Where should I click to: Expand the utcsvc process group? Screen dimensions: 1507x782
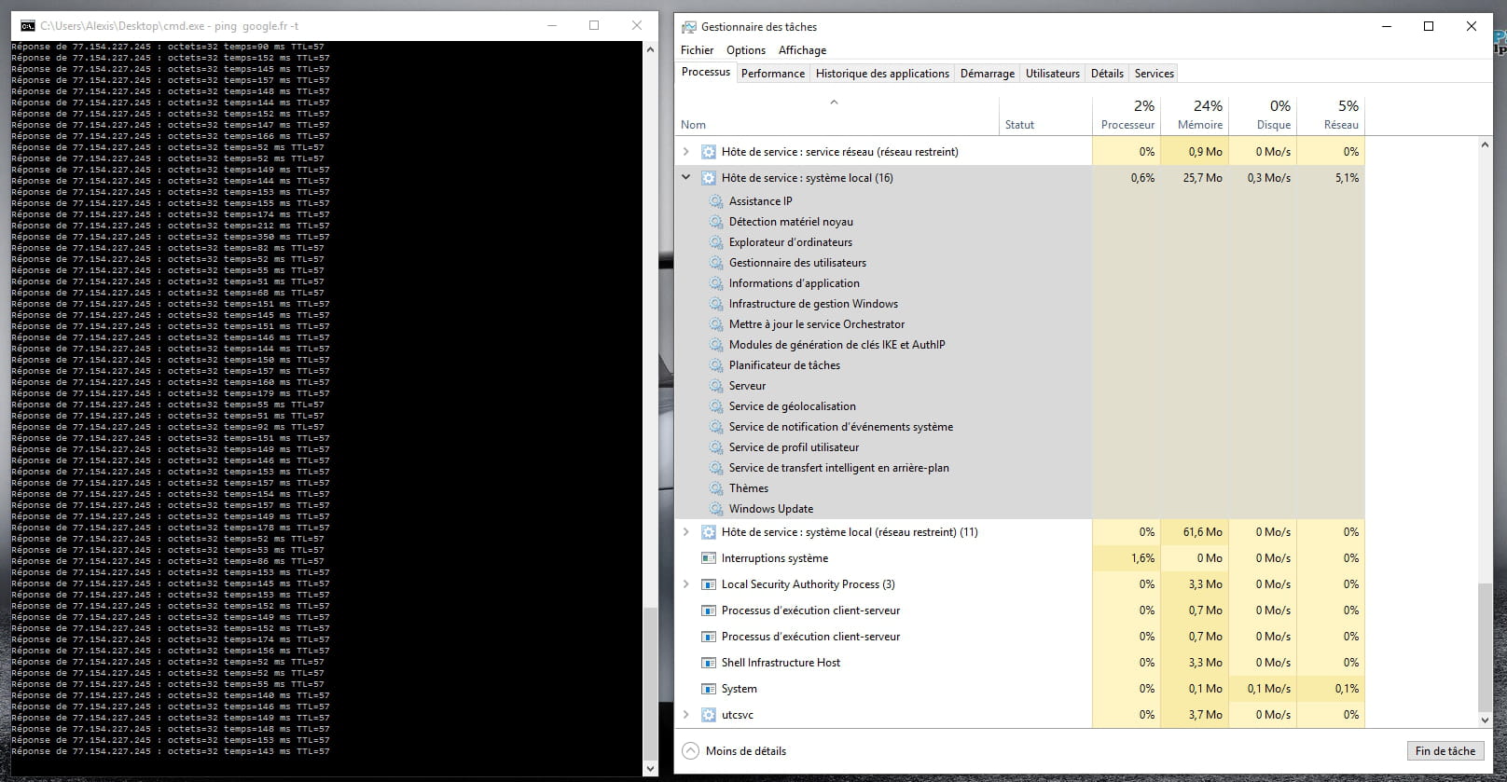(686, 715)
